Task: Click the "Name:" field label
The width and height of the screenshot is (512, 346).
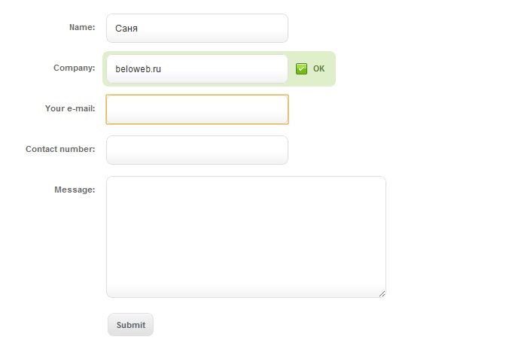Action: pos(82,27)
